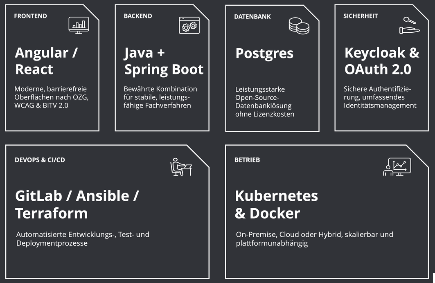Click the Java + Spring Boot heading
Image resolution: width=435 pixels, height=283 pixels.
point(164,61)
